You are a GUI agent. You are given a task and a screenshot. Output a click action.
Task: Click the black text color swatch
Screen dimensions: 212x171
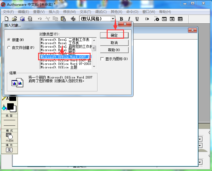pos(13,99)
